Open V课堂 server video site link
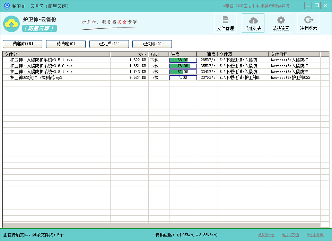 click(x=256, y=6)
